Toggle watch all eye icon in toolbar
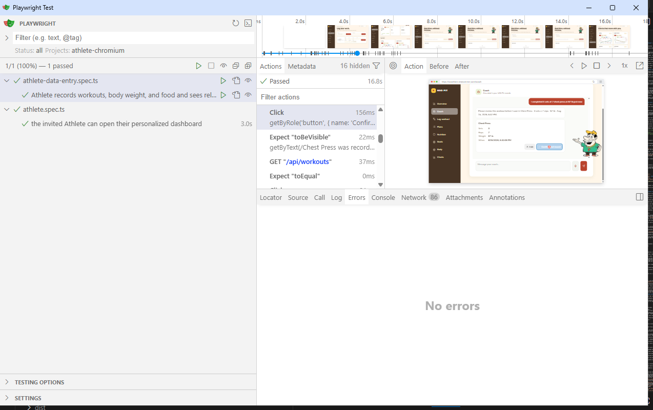This screenshot has height=410, width=653. tap(223, 66)
